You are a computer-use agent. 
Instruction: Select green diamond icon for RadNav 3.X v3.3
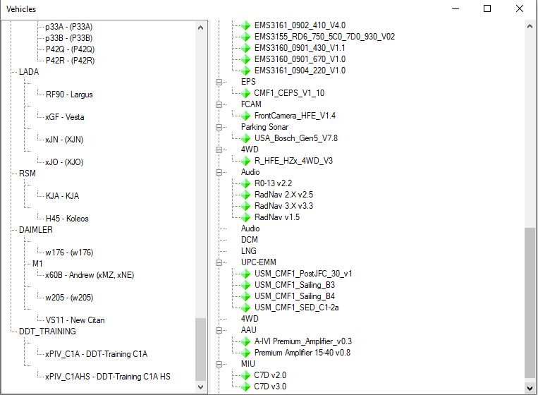[x=245, y=206]
